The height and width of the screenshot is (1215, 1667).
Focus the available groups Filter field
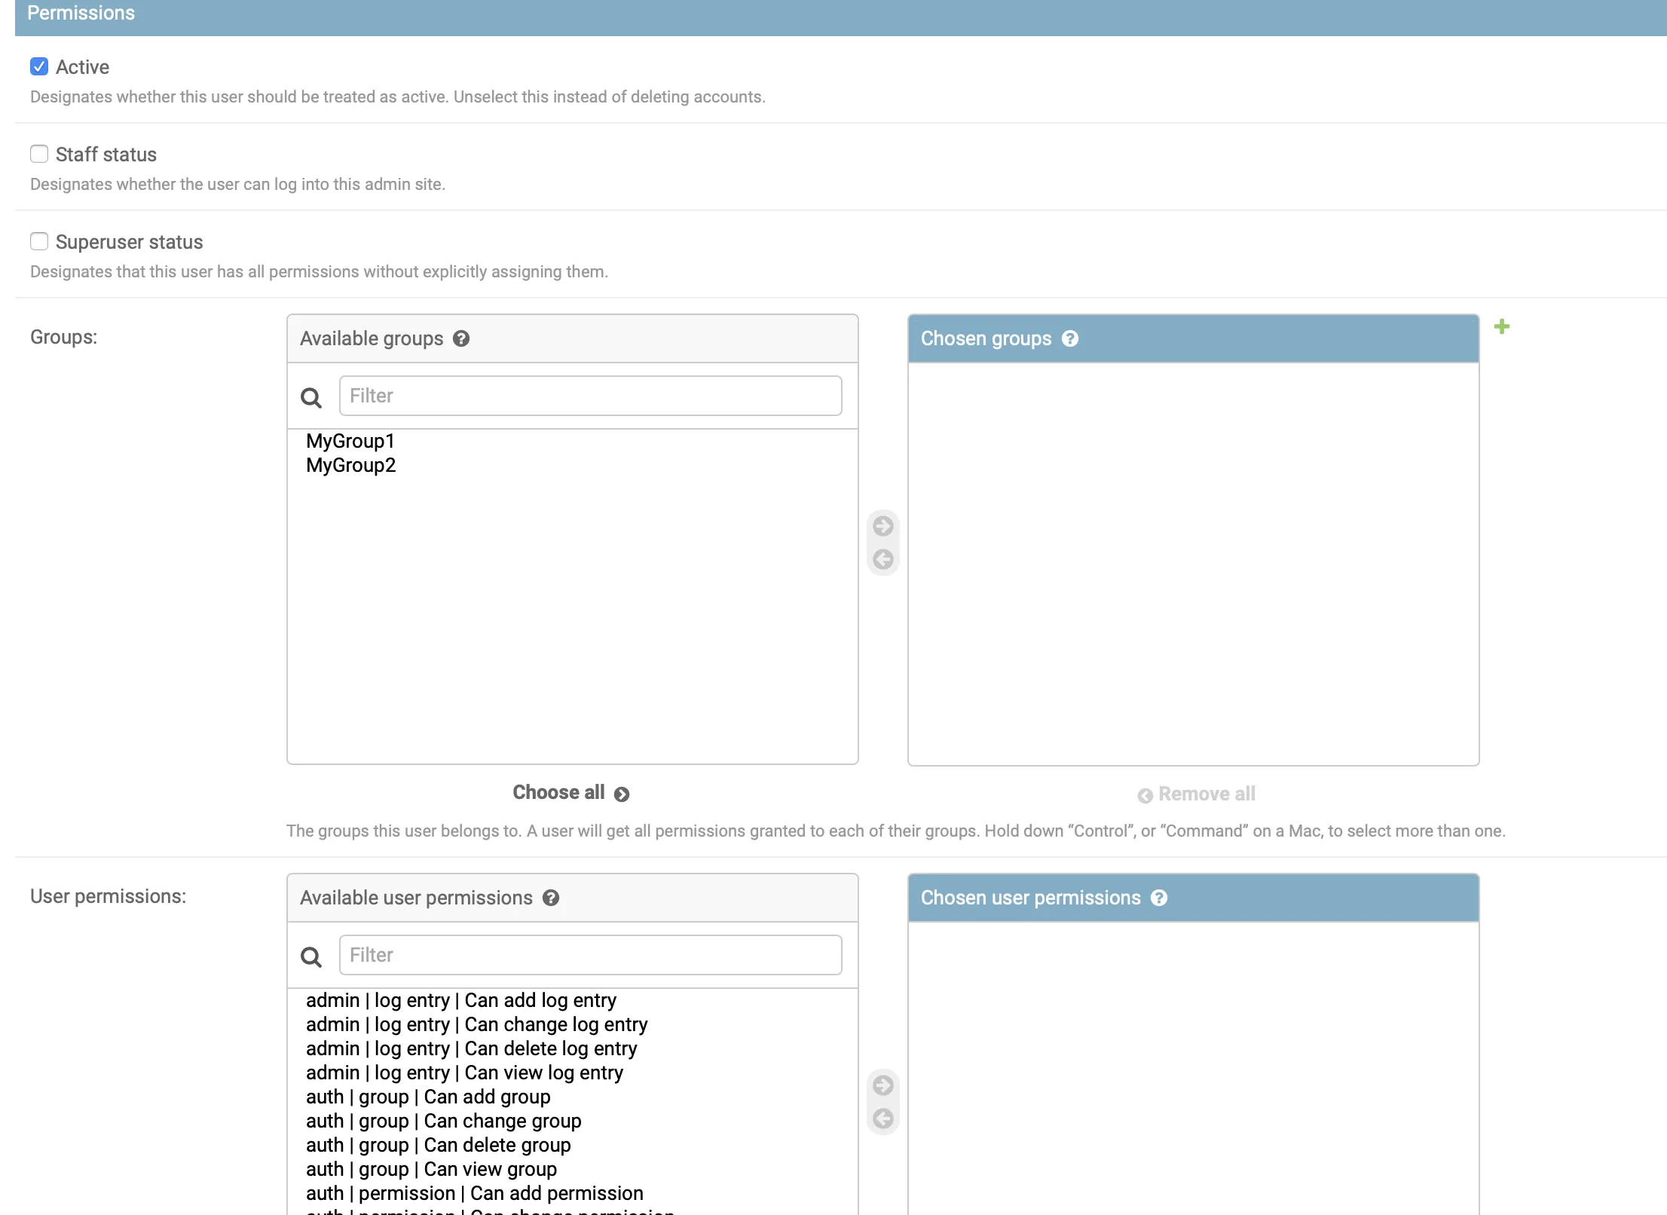pyautogui.click(x=590, y=396)
